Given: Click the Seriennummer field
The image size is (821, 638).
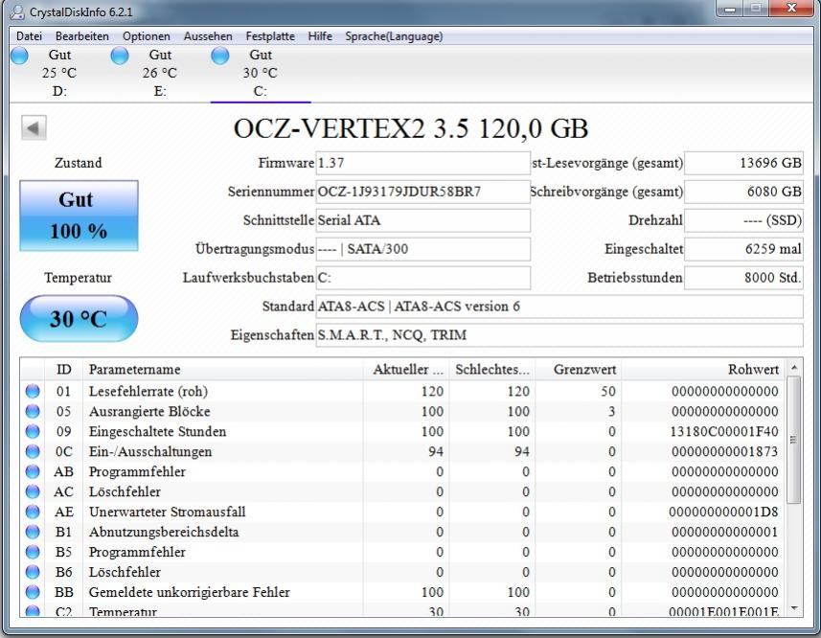Looking at the screenshot, I should coord(423,192).
